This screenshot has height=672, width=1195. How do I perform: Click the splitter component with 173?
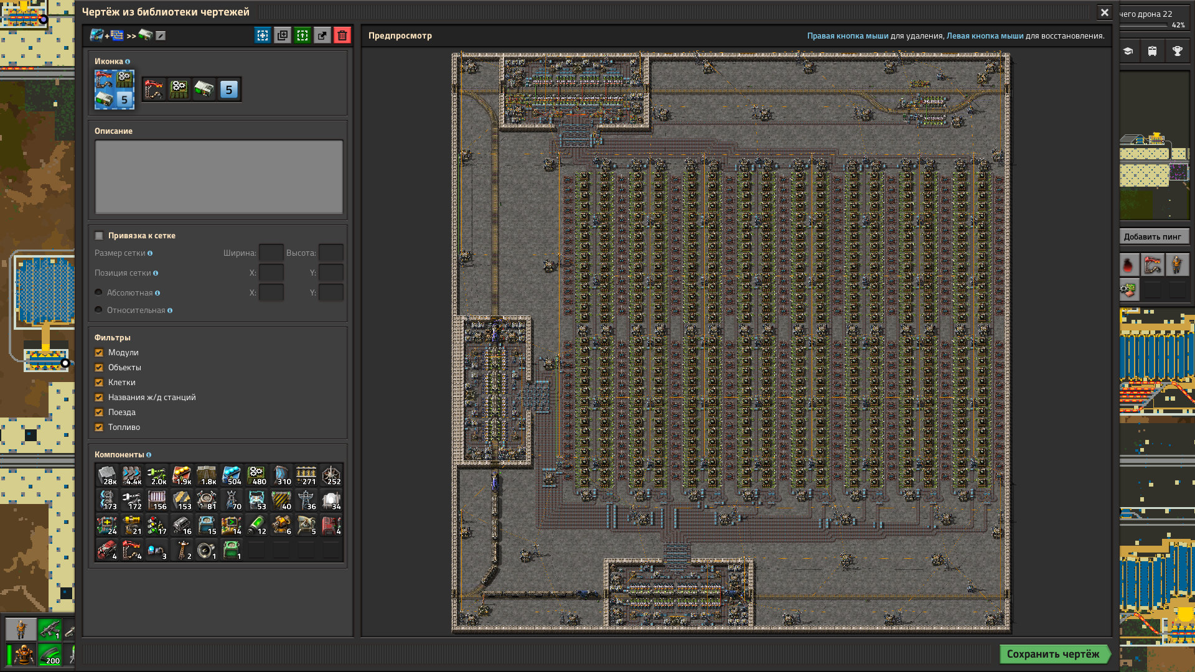107,500
